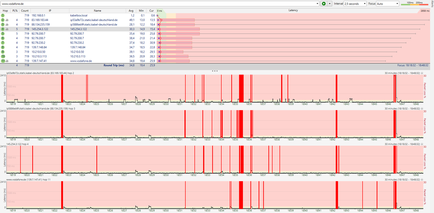Select 92.79.230.2 in the IP column
Viewport: 434px width, 213px height.
(38, 43)
